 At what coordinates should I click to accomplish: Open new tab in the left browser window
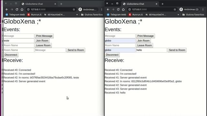61,4
